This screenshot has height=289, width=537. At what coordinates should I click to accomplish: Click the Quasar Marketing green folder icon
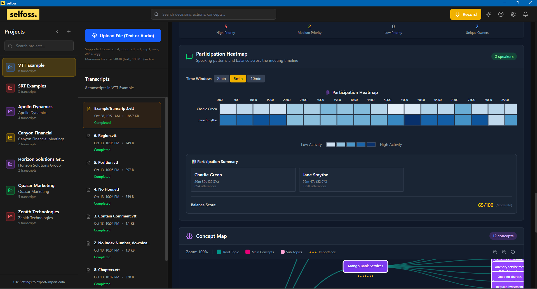pos(10,190)
